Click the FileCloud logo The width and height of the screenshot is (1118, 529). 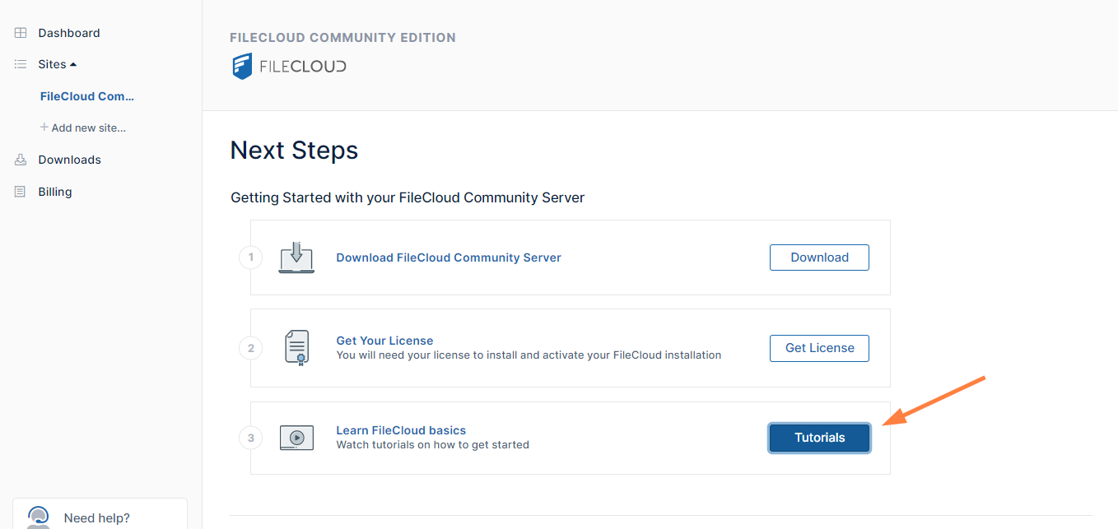click(x=288, y=66)
